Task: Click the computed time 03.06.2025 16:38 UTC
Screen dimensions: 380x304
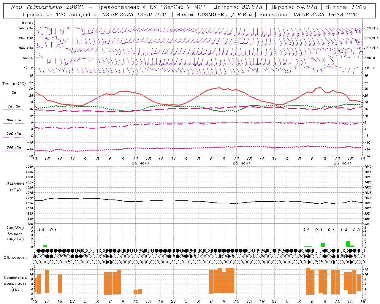Action: 325,15
